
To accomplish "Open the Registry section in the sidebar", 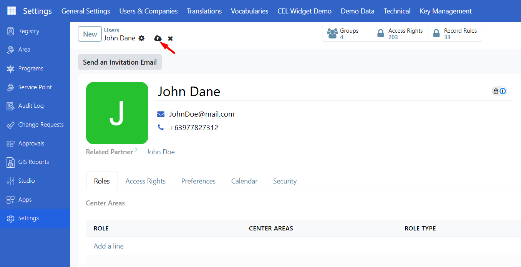I will pyautogui.click(x=29, y=31).
